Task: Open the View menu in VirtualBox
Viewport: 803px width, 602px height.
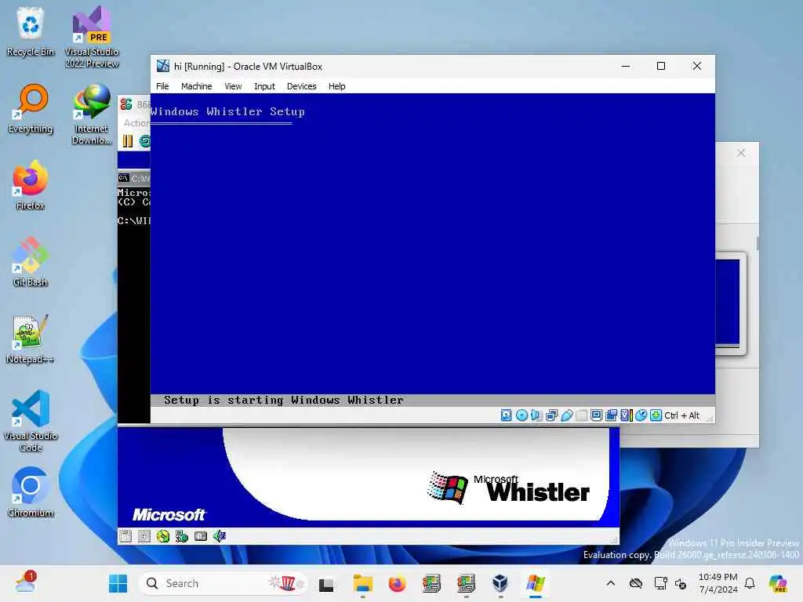Action: [x=233, y=86]
